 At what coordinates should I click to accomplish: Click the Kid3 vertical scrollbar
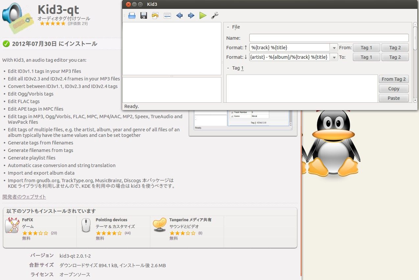(415, 38)
